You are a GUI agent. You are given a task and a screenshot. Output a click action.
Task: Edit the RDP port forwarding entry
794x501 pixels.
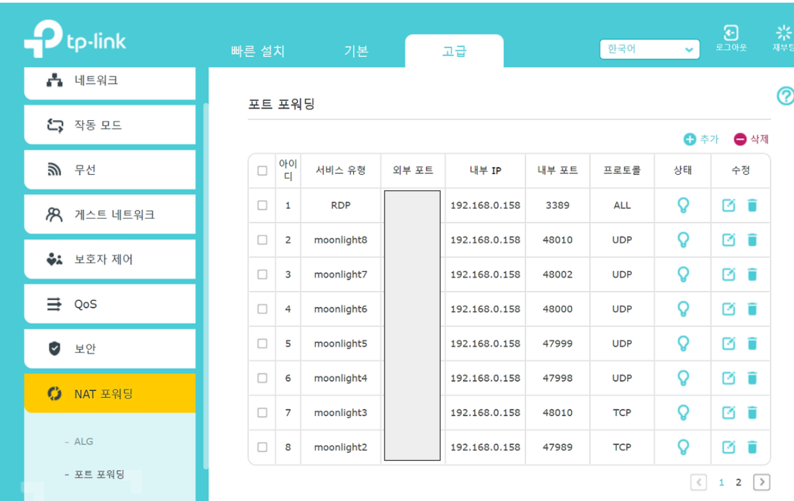click(728, 205)
